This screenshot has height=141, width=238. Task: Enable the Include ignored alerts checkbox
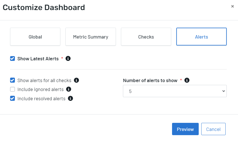click(x=12, y=89)
